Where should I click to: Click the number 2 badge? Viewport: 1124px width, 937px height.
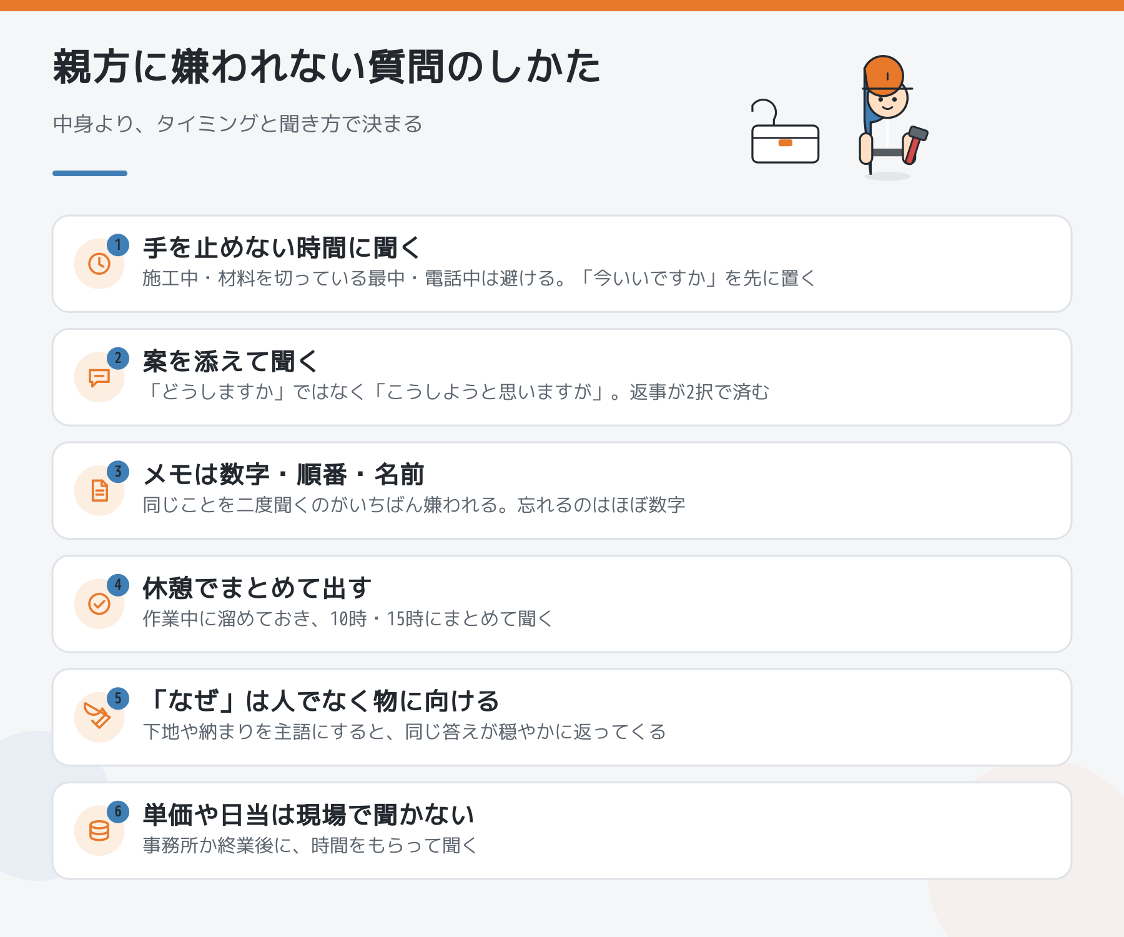tap(118, 359)
